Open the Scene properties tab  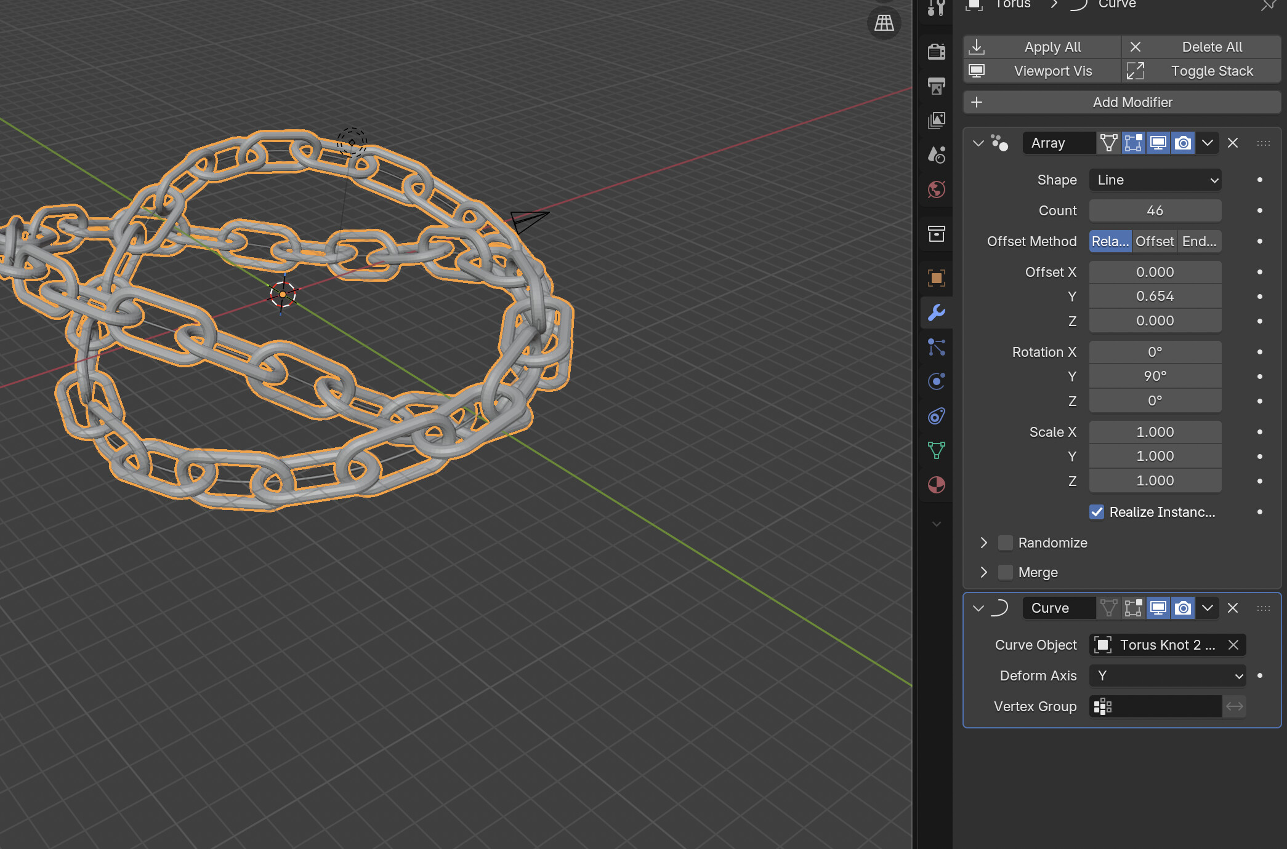click(x=936, y=154)
